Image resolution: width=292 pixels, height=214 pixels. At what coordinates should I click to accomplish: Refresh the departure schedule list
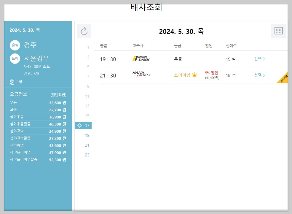tap(84, 31)
